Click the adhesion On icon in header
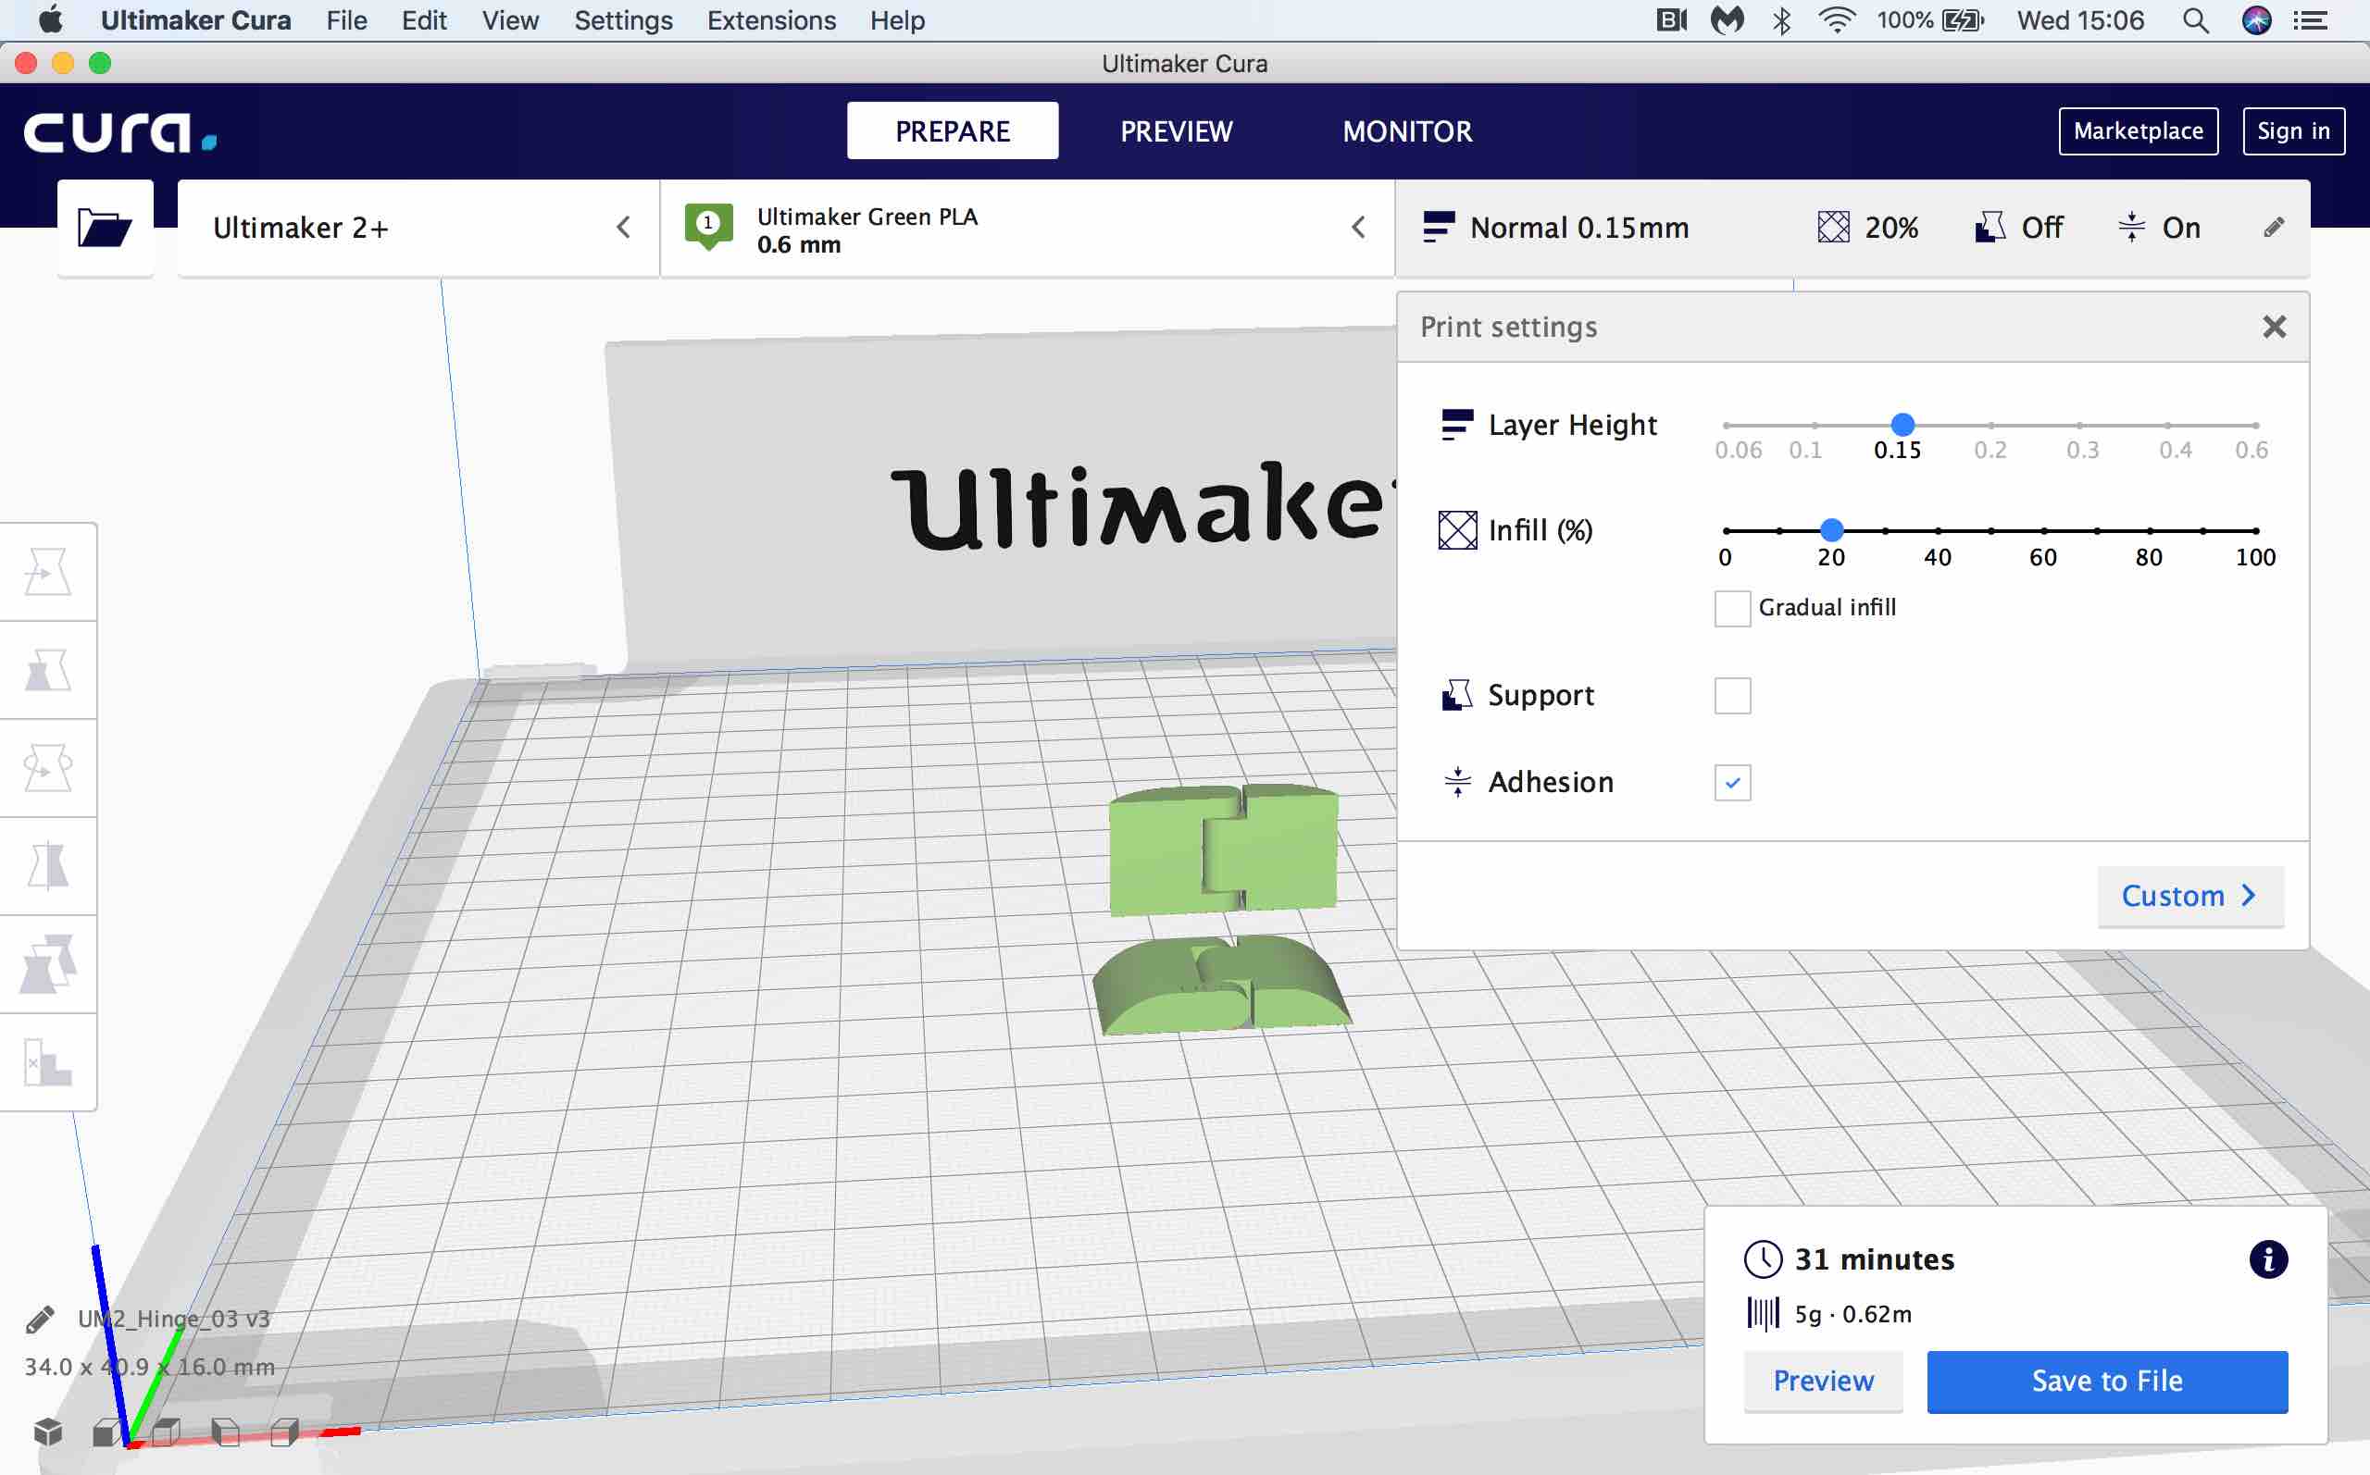2370x1475 pixels. tap(2131, 228)
